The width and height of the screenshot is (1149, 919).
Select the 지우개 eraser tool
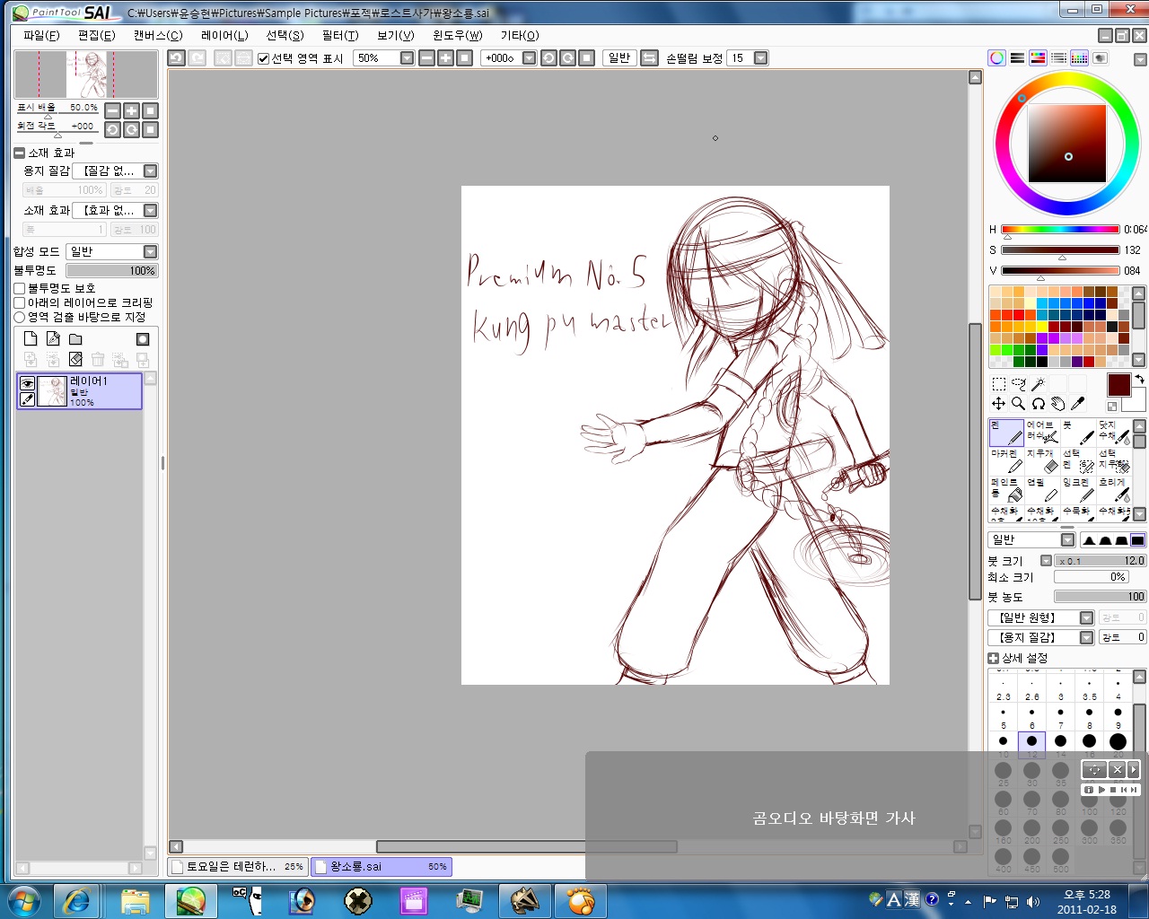point(1042,461)
